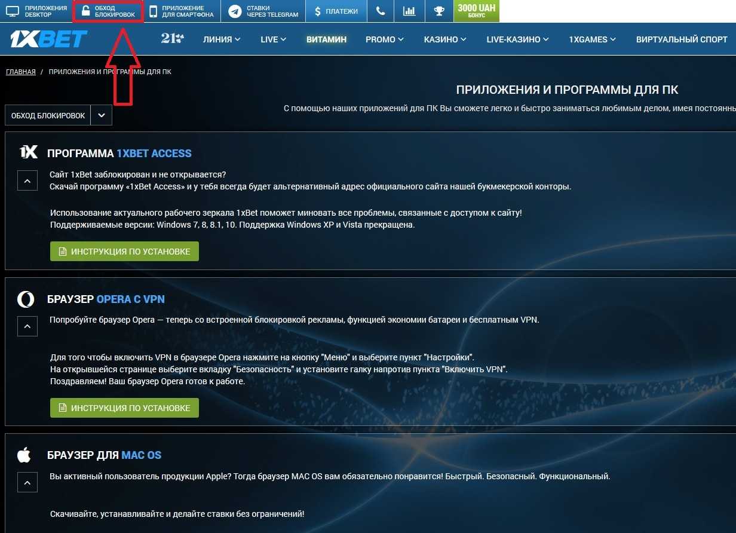Click the phone handset callback icon
736x533 pixels.
[381, 11]
